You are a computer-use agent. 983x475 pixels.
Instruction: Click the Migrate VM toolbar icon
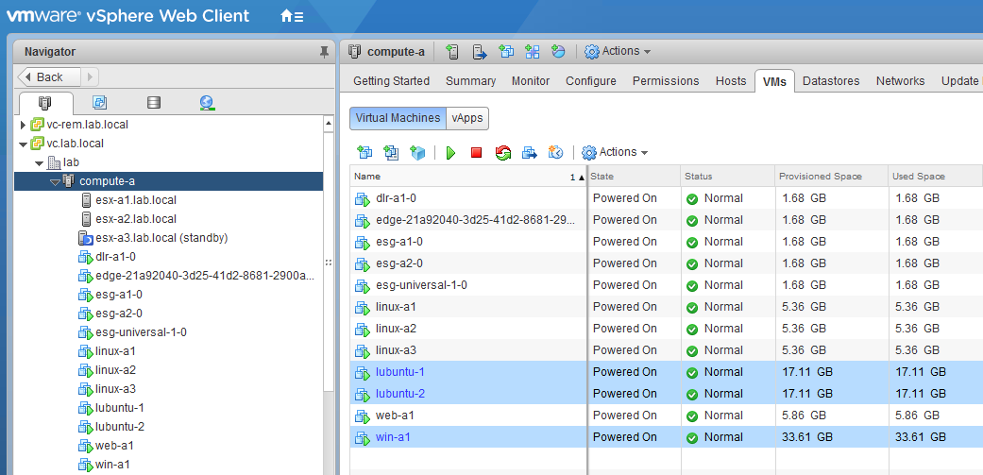pos(530,152)
